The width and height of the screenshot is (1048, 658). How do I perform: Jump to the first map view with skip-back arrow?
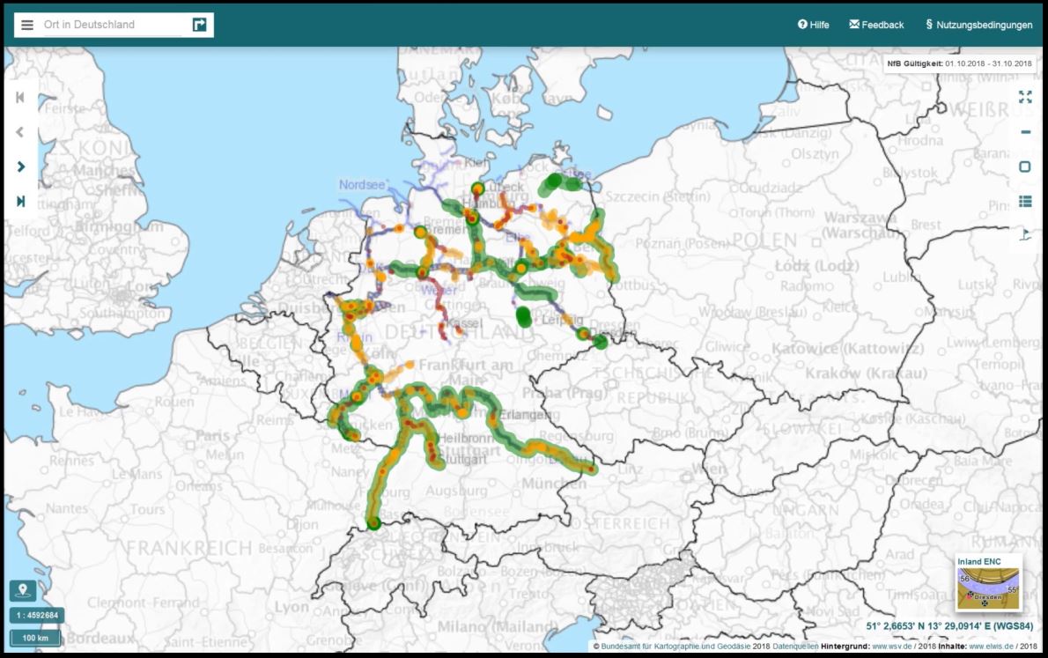point(20,98)
